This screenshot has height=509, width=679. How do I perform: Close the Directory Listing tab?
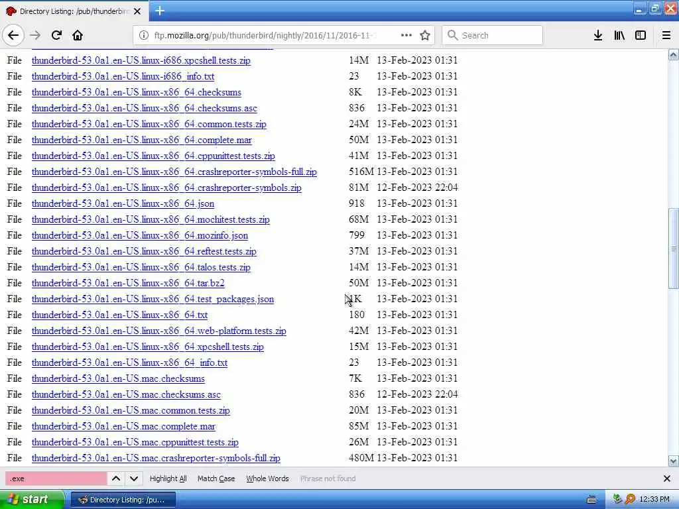(137, 11)
